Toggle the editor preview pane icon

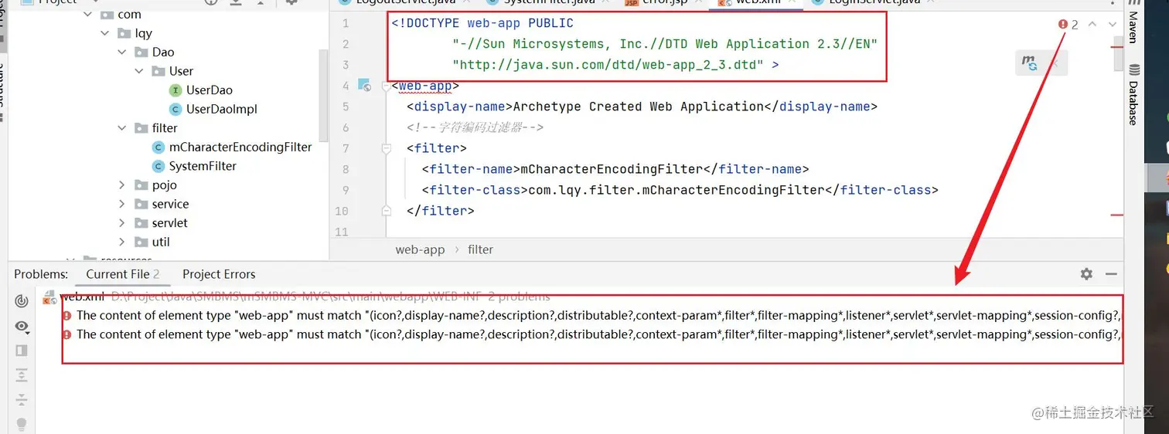[x=22, y=351]
